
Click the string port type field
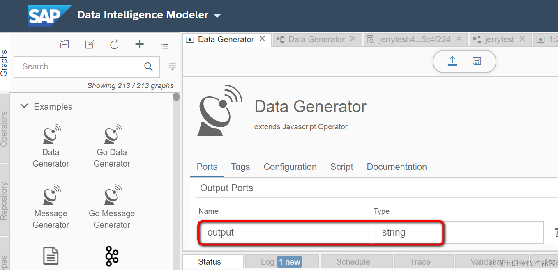click(x=459, y=232)
